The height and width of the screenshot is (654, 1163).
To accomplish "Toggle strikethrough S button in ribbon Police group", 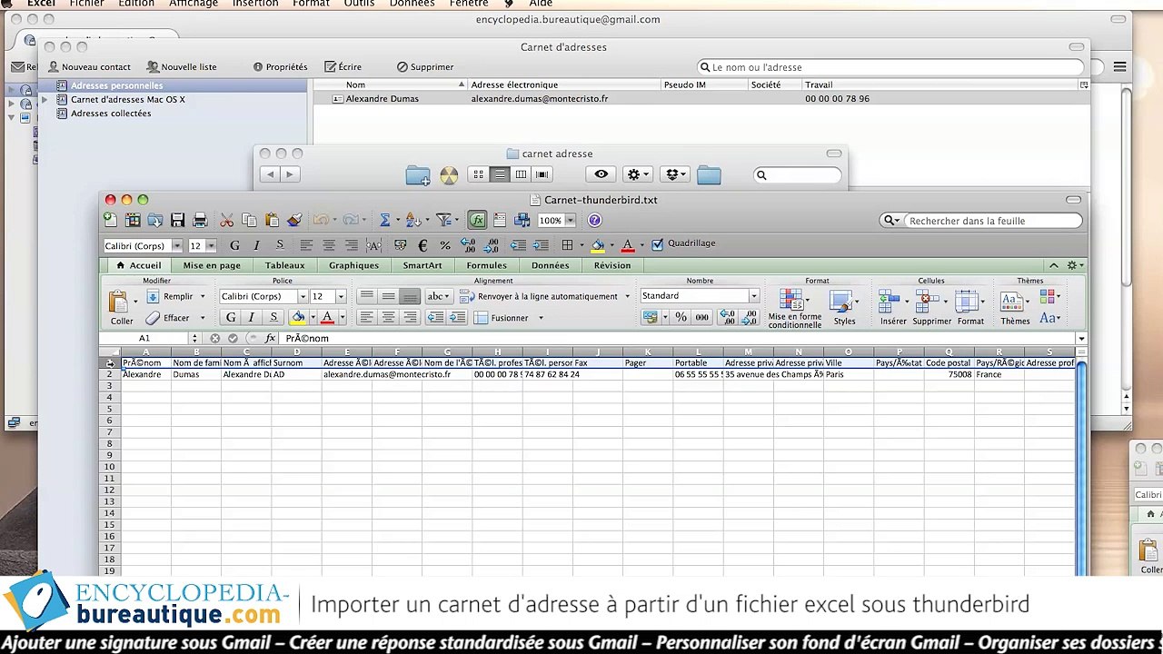I will (x=273, y=317).
